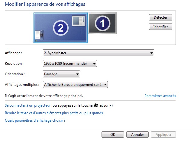Viewport: 194px width, 153px height.
Task: Open the Affichage SyncMaster dropdown
Action: tap(99, 53)
